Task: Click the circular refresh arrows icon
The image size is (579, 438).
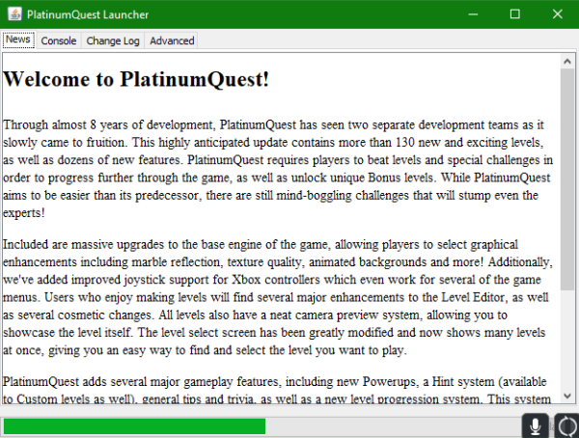Action: [x=565, y=425]
